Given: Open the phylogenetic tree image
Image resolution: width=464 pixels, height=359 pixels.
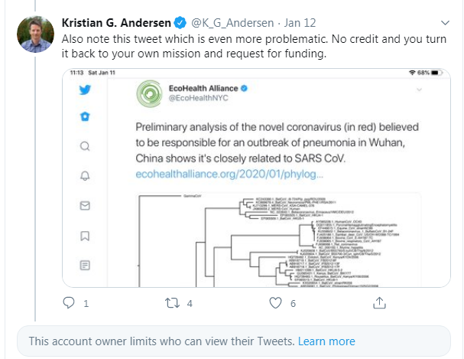Looking at the screenshot, I should 273,239.
